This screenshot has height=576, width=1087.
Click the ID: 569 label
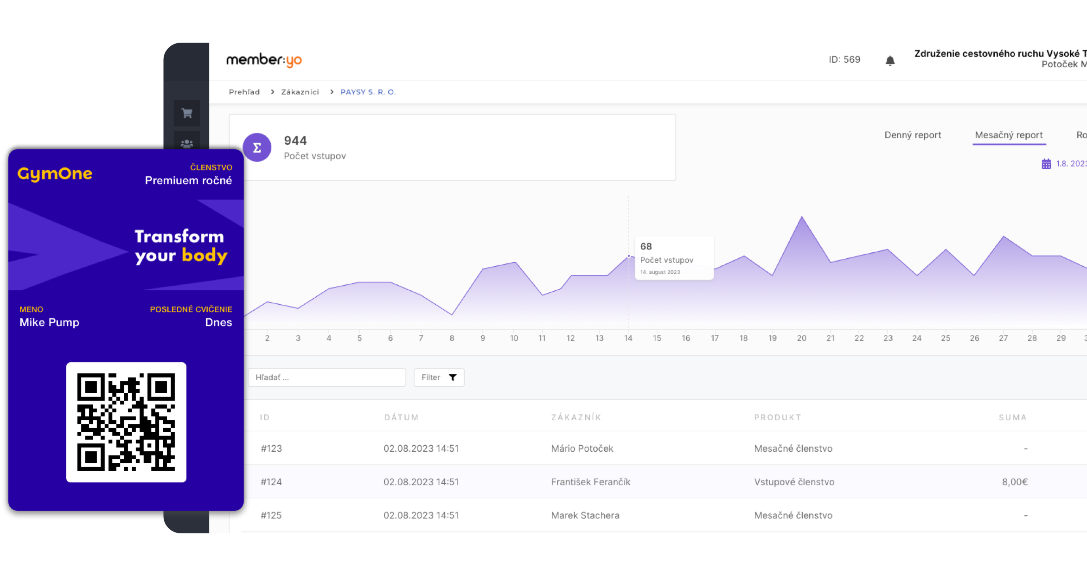(844, 59)
